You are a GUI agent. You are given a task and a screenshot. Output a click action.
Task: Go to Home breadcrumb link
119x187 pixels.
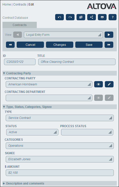click(x=7, y=5)
